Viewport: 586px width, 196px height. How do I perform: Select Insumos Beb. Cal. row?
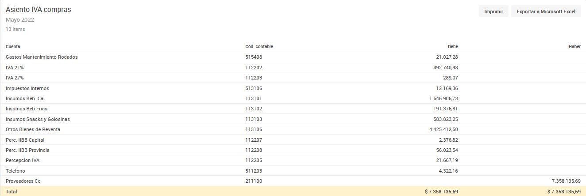293,98
